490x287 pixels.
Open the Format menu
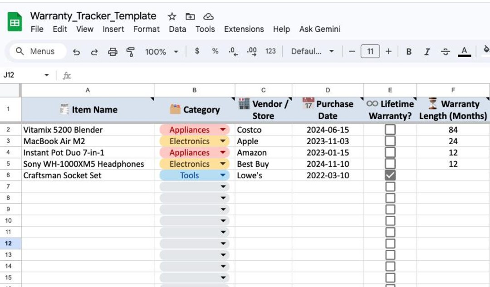tap(146, 29)
